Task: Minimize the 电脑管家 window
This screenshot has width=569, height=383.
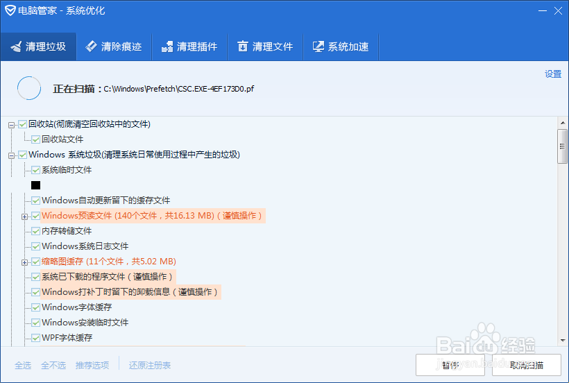Action: pos(543,11)
